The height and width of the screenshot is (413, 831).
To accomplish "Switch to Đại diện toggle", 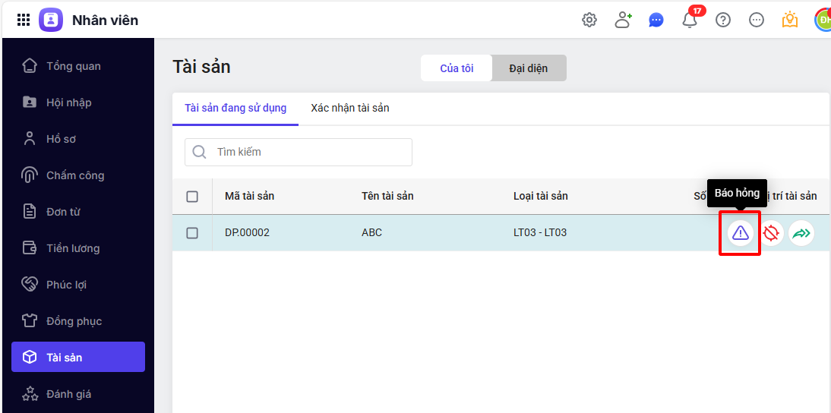I will tap(529, 68).
